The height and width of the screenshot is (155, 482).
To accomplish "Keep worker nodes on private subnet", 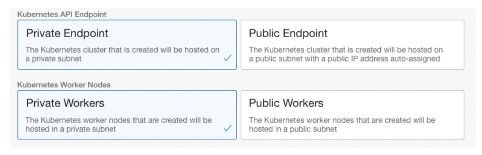I will point(127,114).
